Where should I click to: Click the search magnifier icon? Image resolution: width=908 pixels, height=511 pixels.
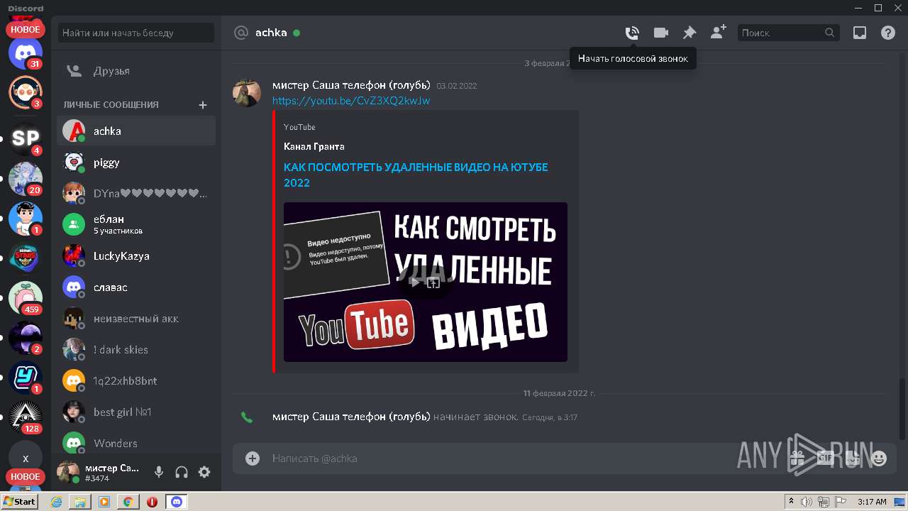point(830,33)
